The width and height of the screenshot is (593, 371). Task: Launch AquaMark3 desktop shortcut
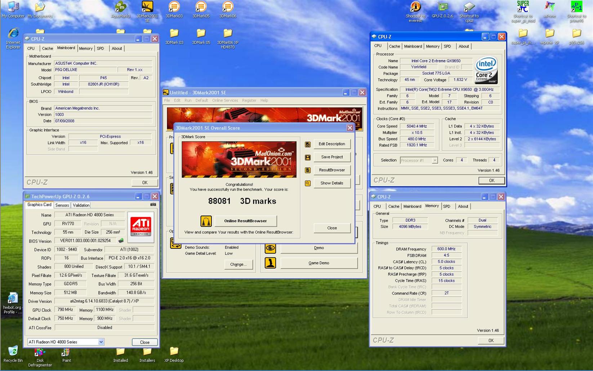[120, 10]
